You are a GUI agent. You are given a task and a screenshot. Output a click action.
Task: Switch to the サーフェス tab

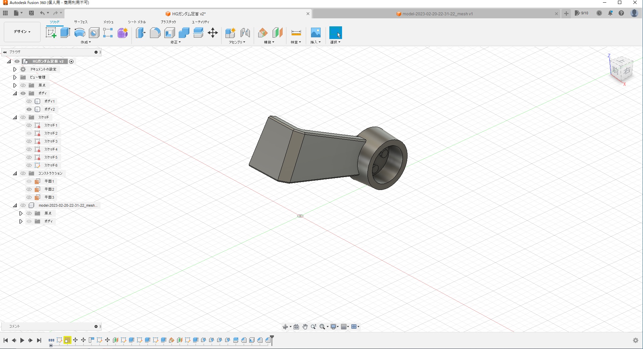tap(81, 22)
